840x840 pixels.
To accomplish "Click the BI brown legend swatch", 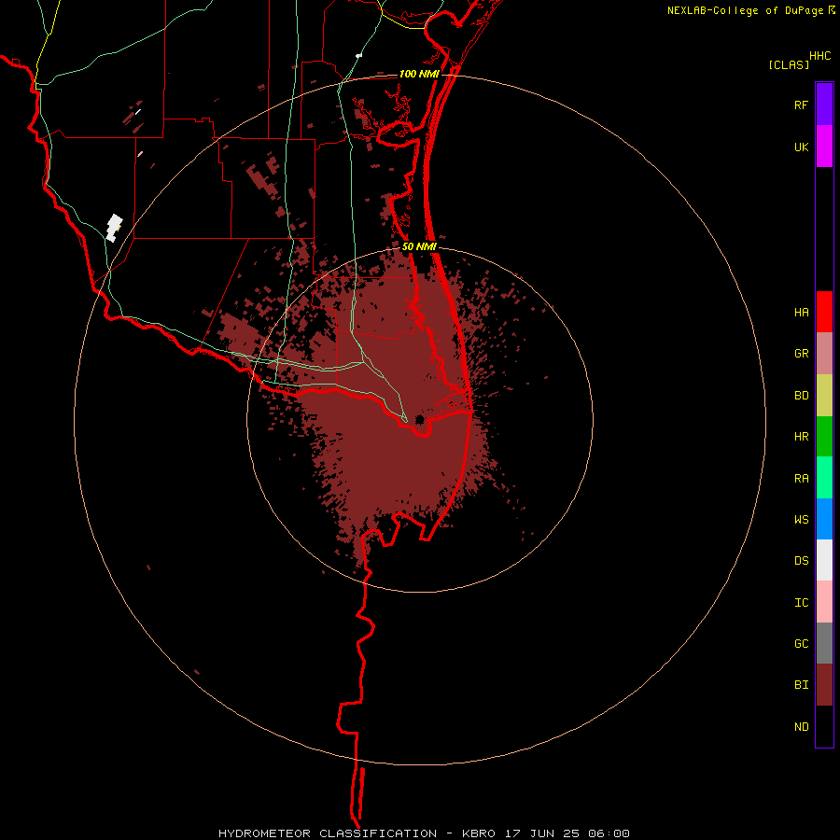I will coord(824,685).
